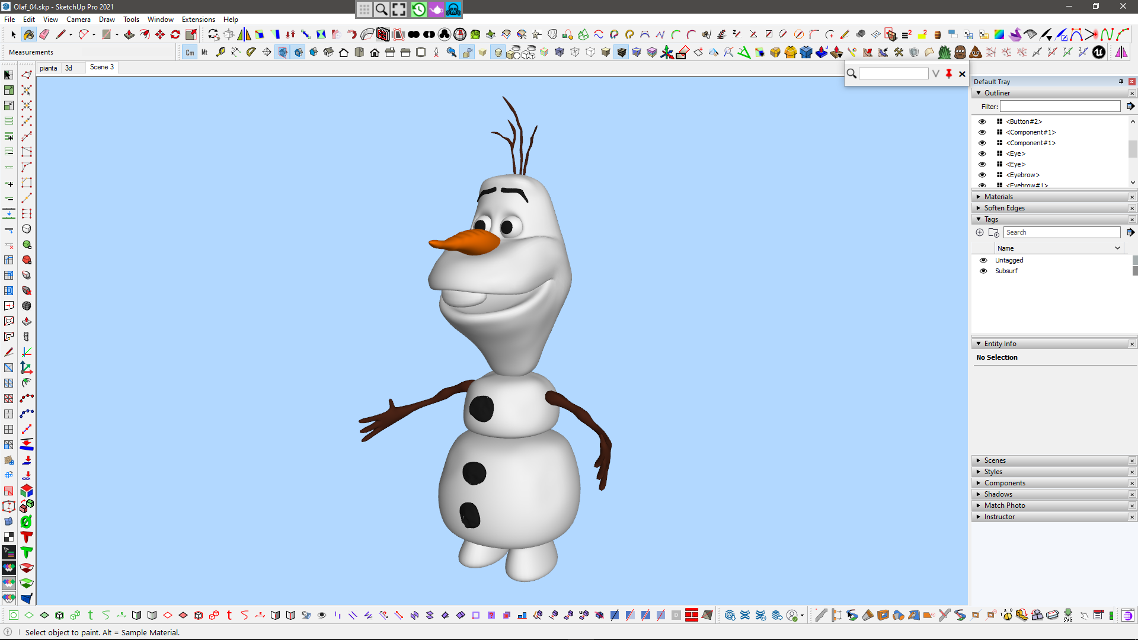Expand the Shadows panel

tap(979, 494)
